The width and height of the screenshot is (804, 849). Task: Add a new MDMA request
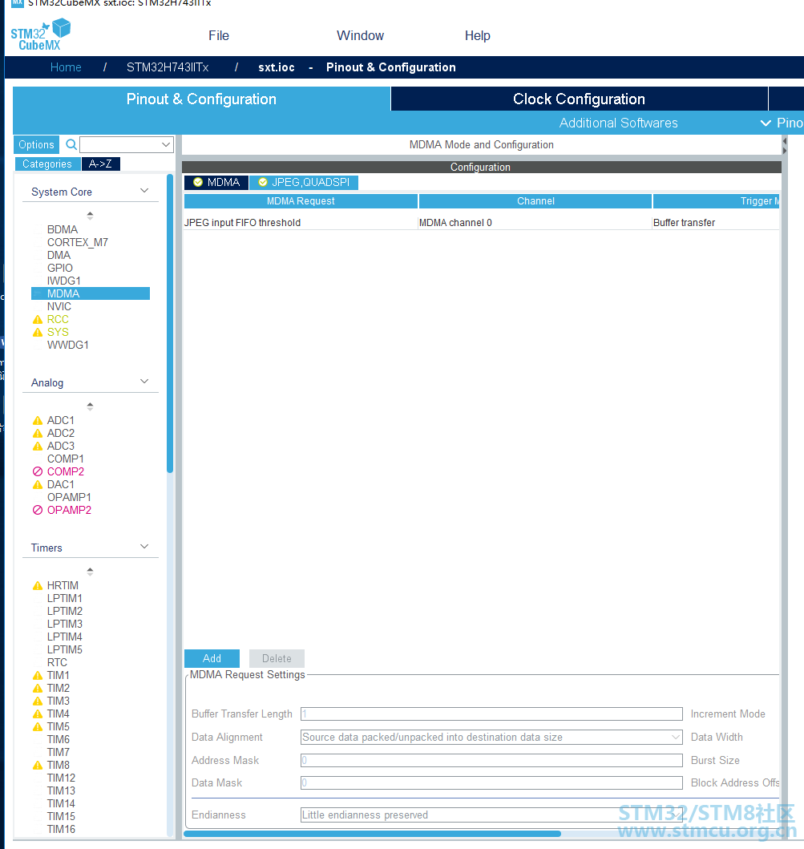[212, 658]
